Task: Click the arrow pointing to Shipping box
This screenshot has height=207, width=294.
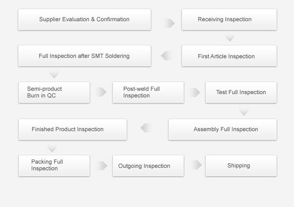Action: click(x=196, y=165)
